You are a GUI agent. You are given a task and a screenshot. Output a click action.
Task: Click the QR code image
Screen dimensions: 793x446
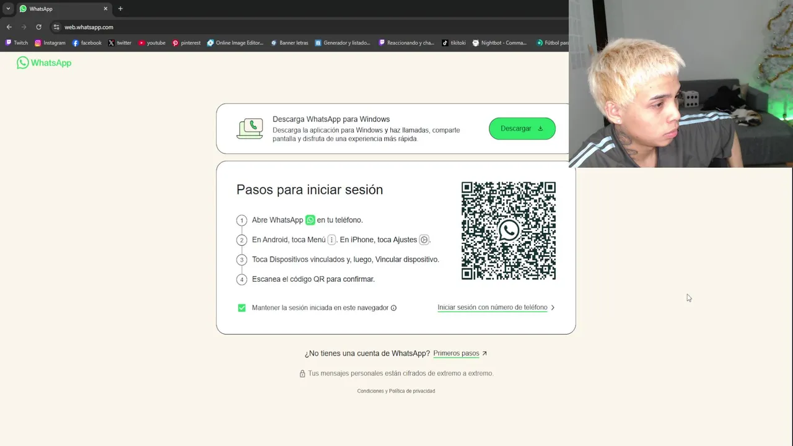click(509, 230)
